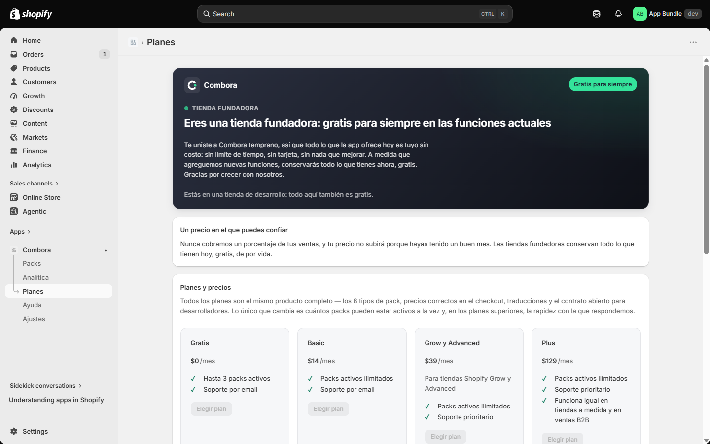Screen dimensions: 710x444
Task: Expand Sidekick conversations
Action: coord(46,386)
